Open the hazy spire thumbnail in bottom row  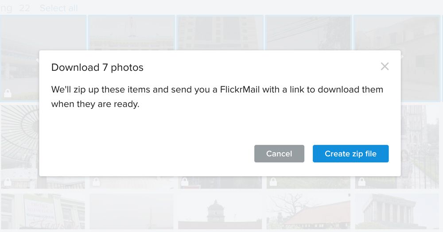point(132,212)
